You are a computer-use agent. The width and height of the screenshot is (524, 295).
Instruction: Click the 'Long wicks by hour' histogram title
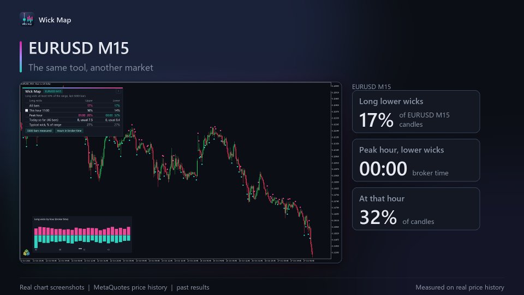tap(51, 220)
